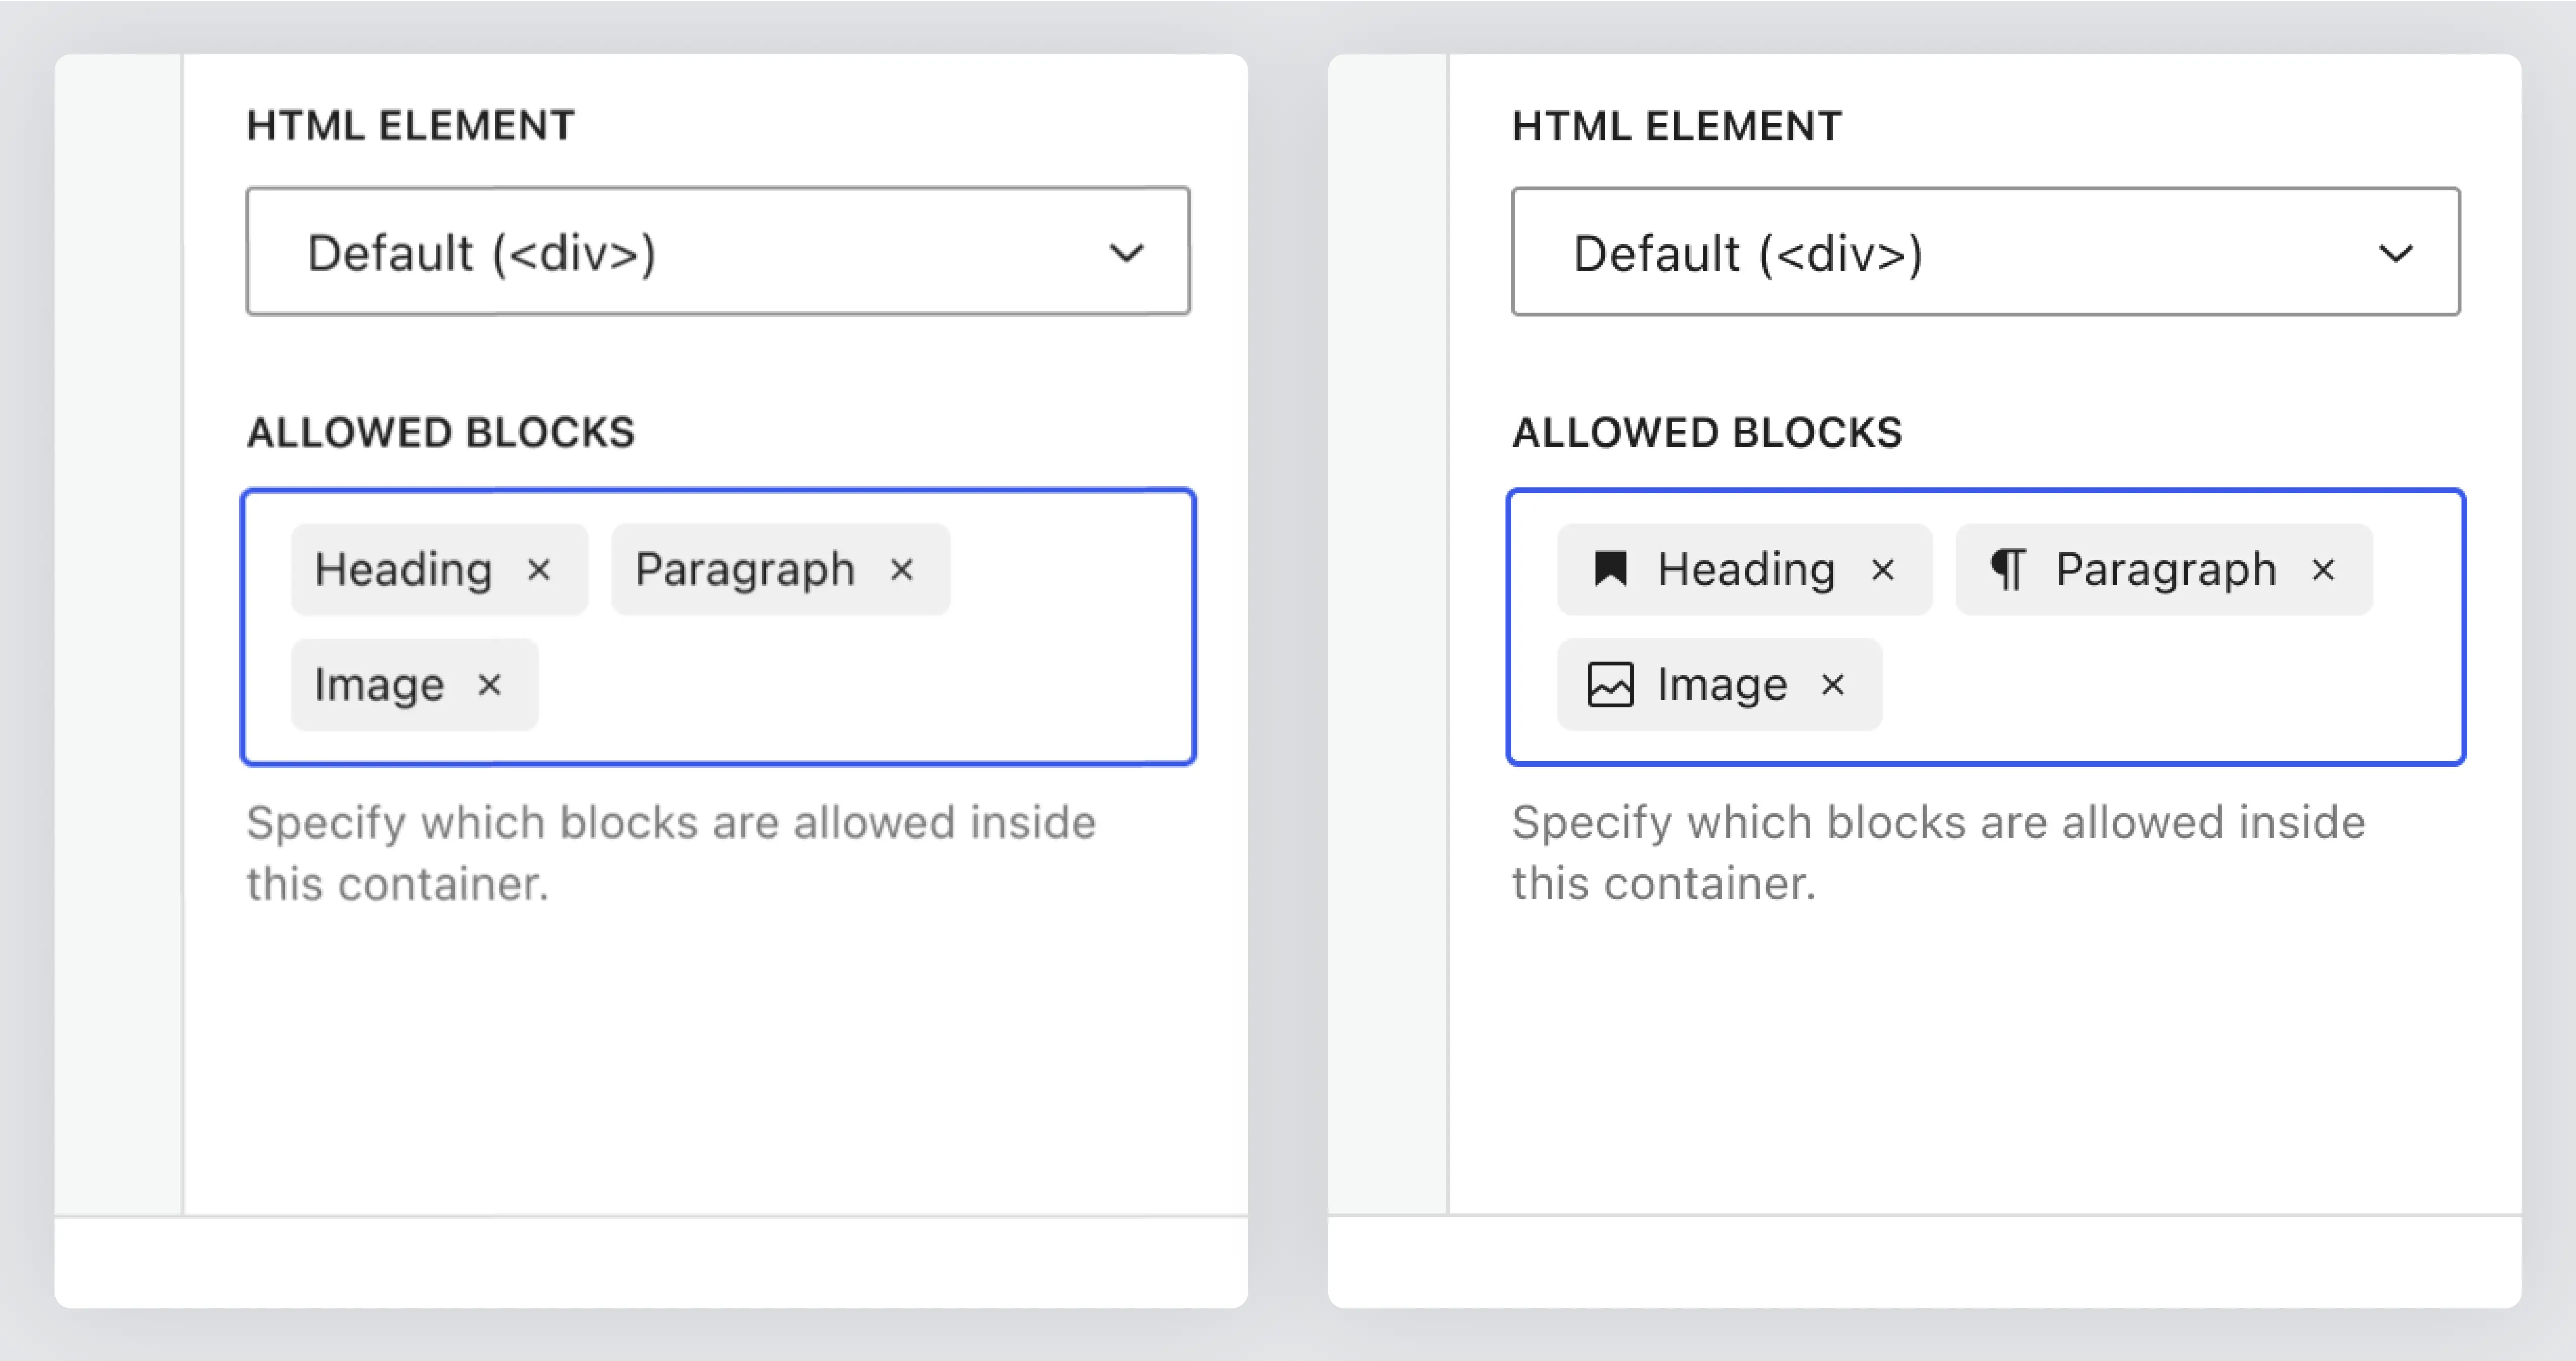Remove the Image token in the left panel

coord(489,685)
